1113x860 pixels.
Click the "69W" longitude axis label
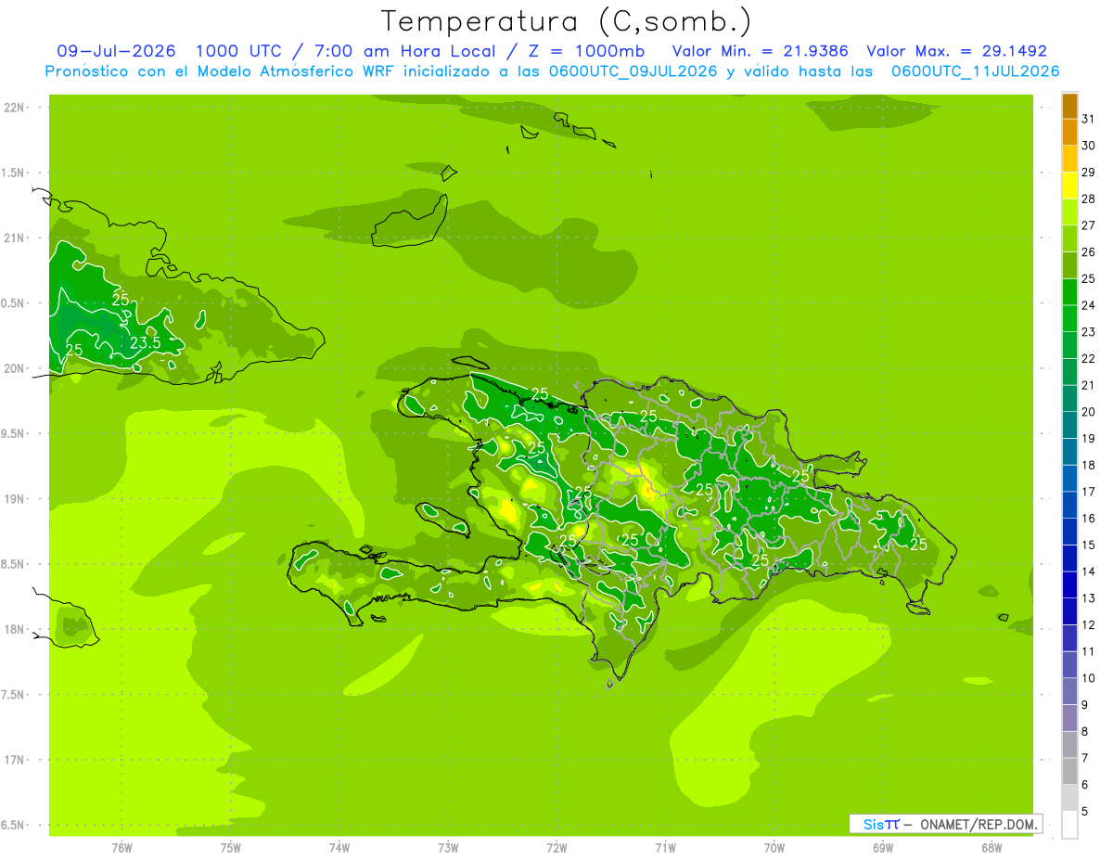(x=883, y=848)
